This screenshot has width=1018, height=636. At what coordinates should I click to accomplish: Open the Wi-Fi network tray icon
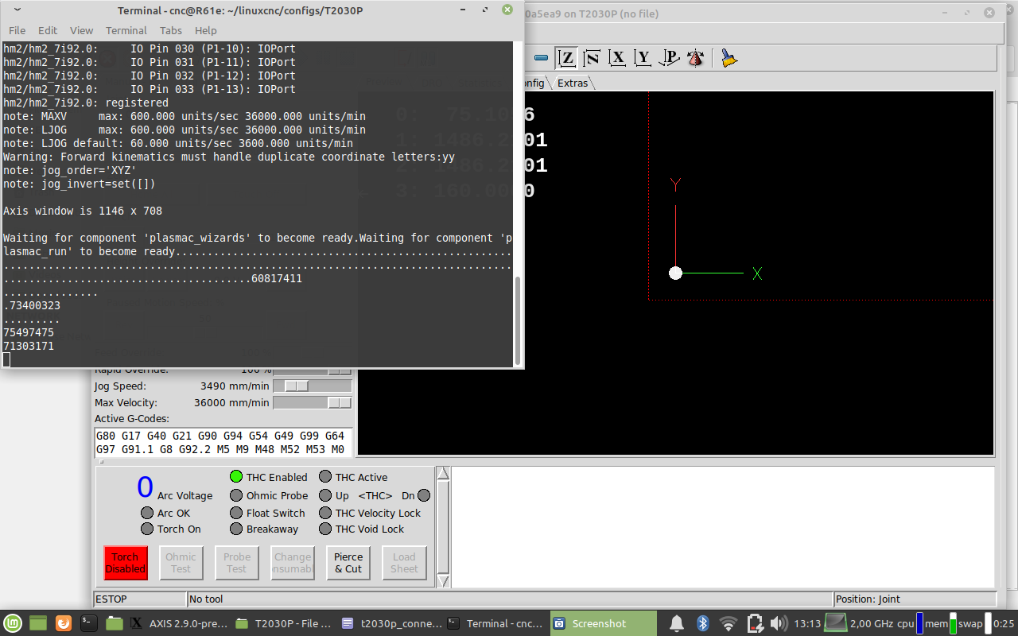tap(728, 623)
